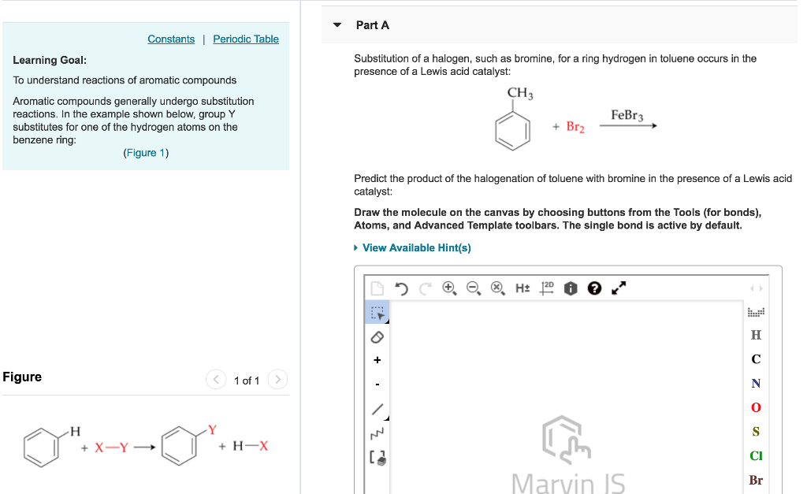Open the Marvin JS Help icon

point(594,288)
